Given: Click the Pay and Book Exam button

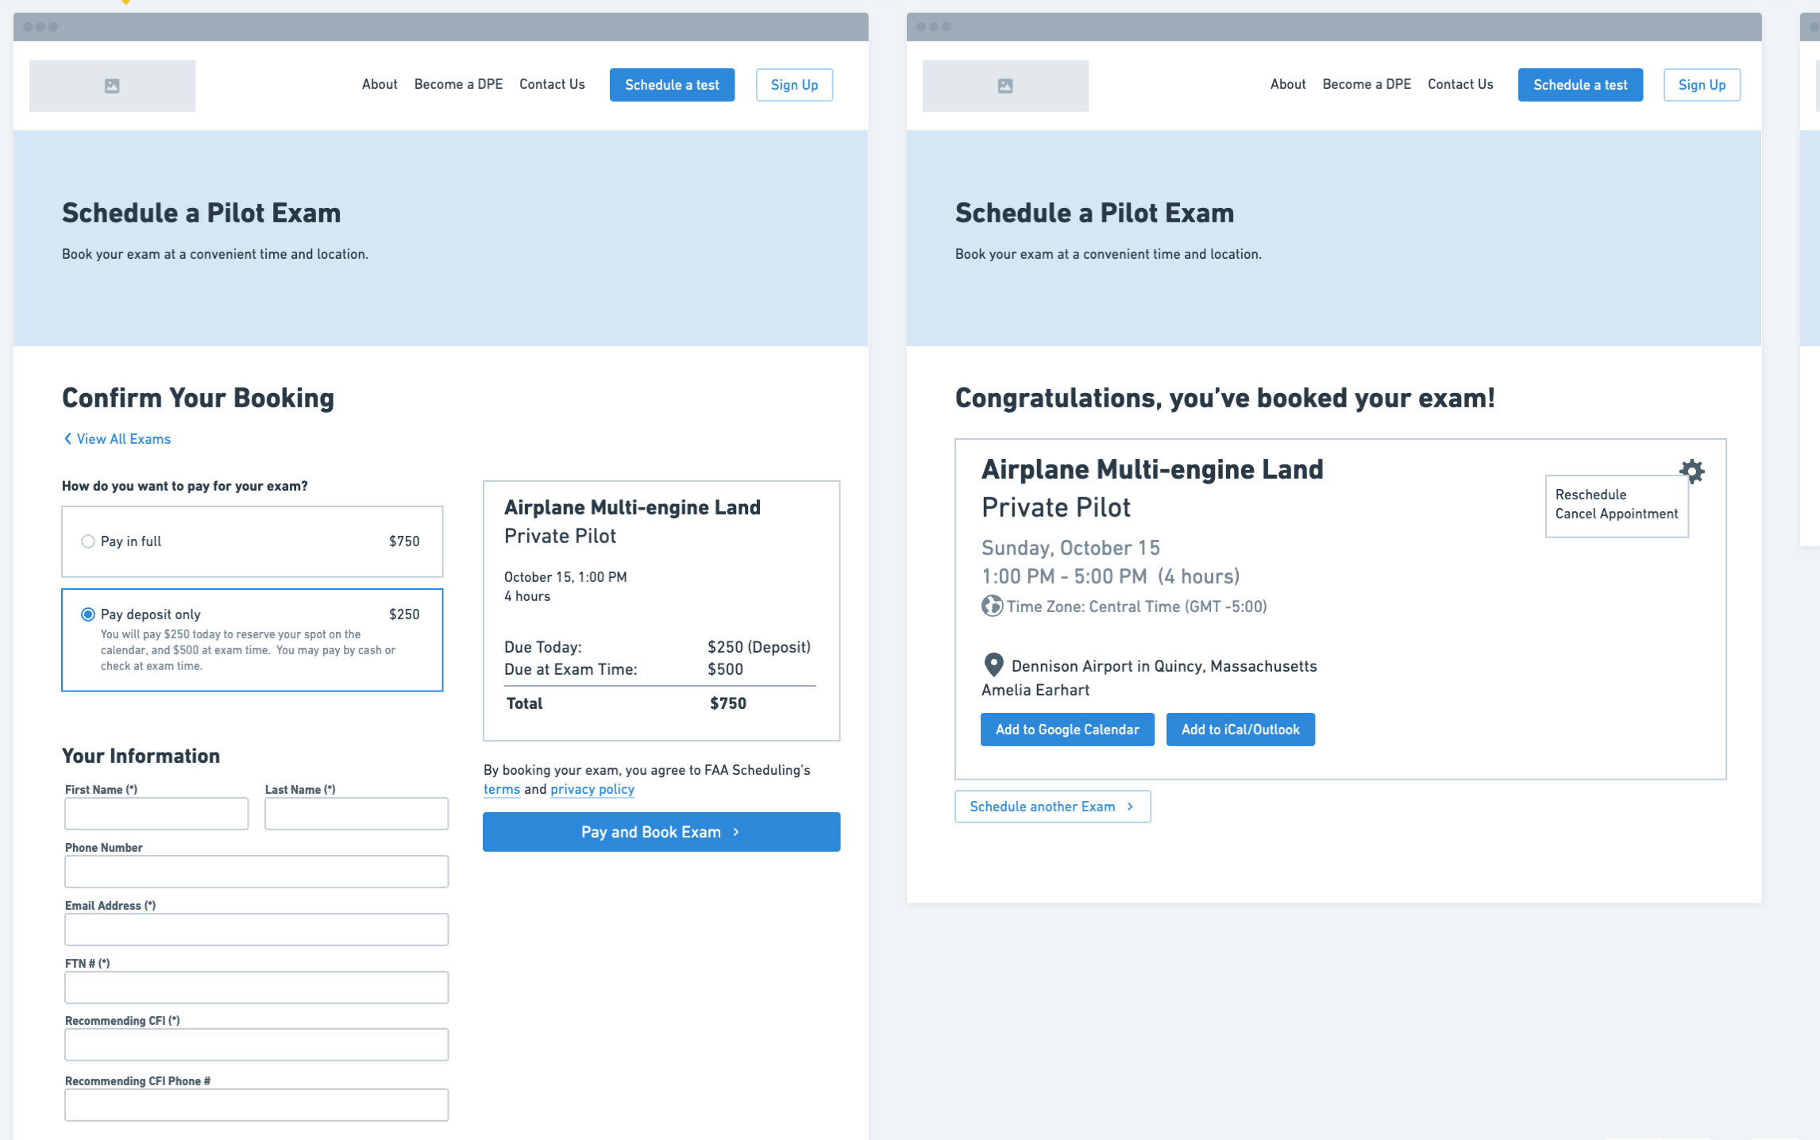Looking at the screenshot, I should 661,830.
